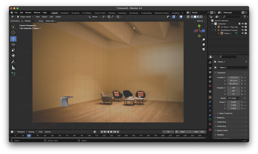Viewport: 258px width, 154px height.
Task: Toggle camera view icon in viewport
Action: (x=203, y=49)
